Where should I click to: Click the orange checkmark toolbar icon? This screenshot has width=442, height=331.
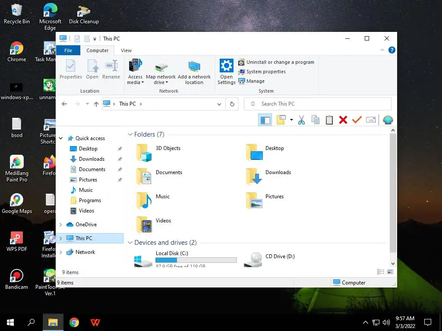tap(357, 120)
